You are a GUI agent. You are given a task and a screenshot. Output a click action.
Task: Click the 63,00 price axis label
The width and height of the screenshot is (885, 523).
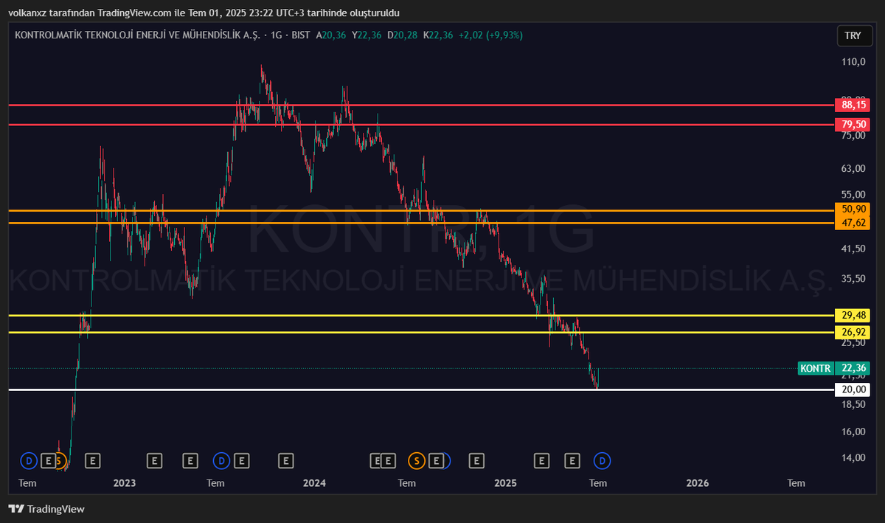click(853, 168)
